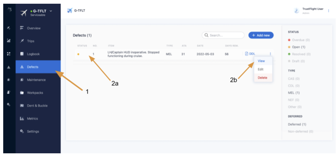Expand the G-TFLT aircraft dropdown
Image resolution: width=336 pixels, height=157 pixels.
tap(51, 11)
